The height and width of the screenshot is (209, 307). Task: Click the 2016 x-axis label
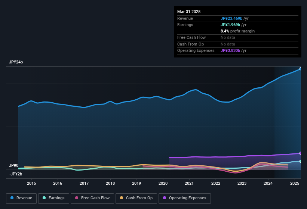58,183
